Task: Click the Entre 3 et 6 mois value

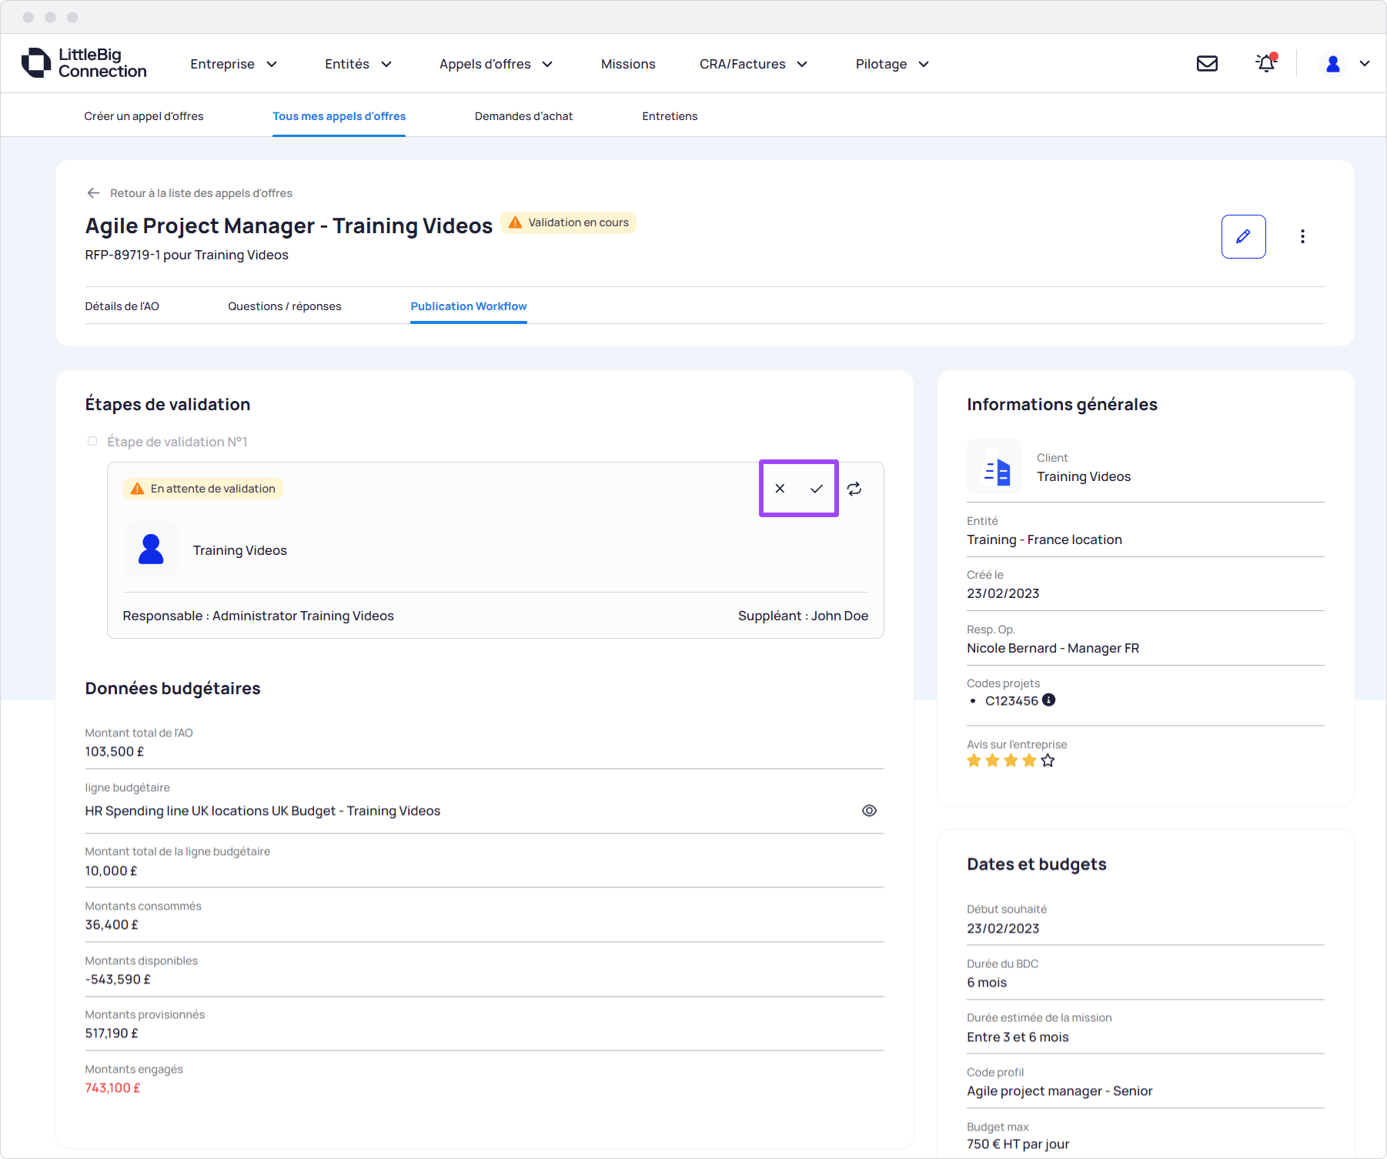Action: point(1018,1037)
